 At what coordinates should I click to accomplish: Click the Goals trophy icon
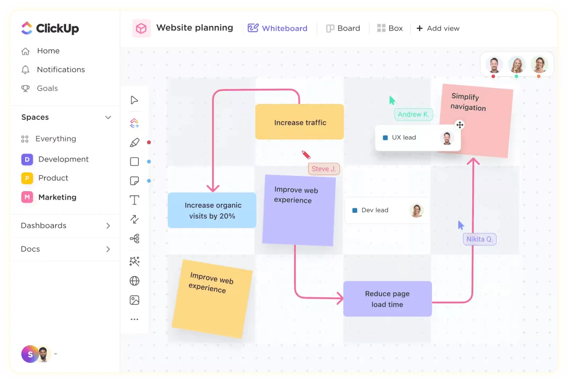tap(26, 89)
